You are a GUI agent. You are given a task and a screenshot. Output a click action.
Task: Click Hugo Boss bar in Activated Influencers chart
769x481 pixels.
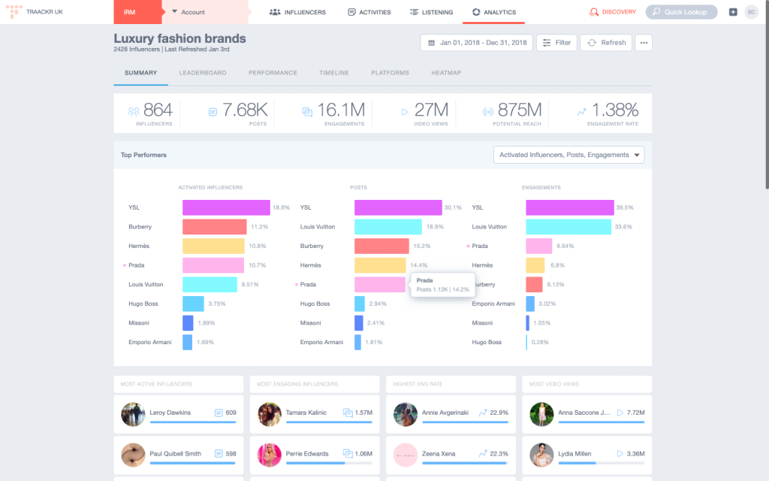tap(193, 304)
